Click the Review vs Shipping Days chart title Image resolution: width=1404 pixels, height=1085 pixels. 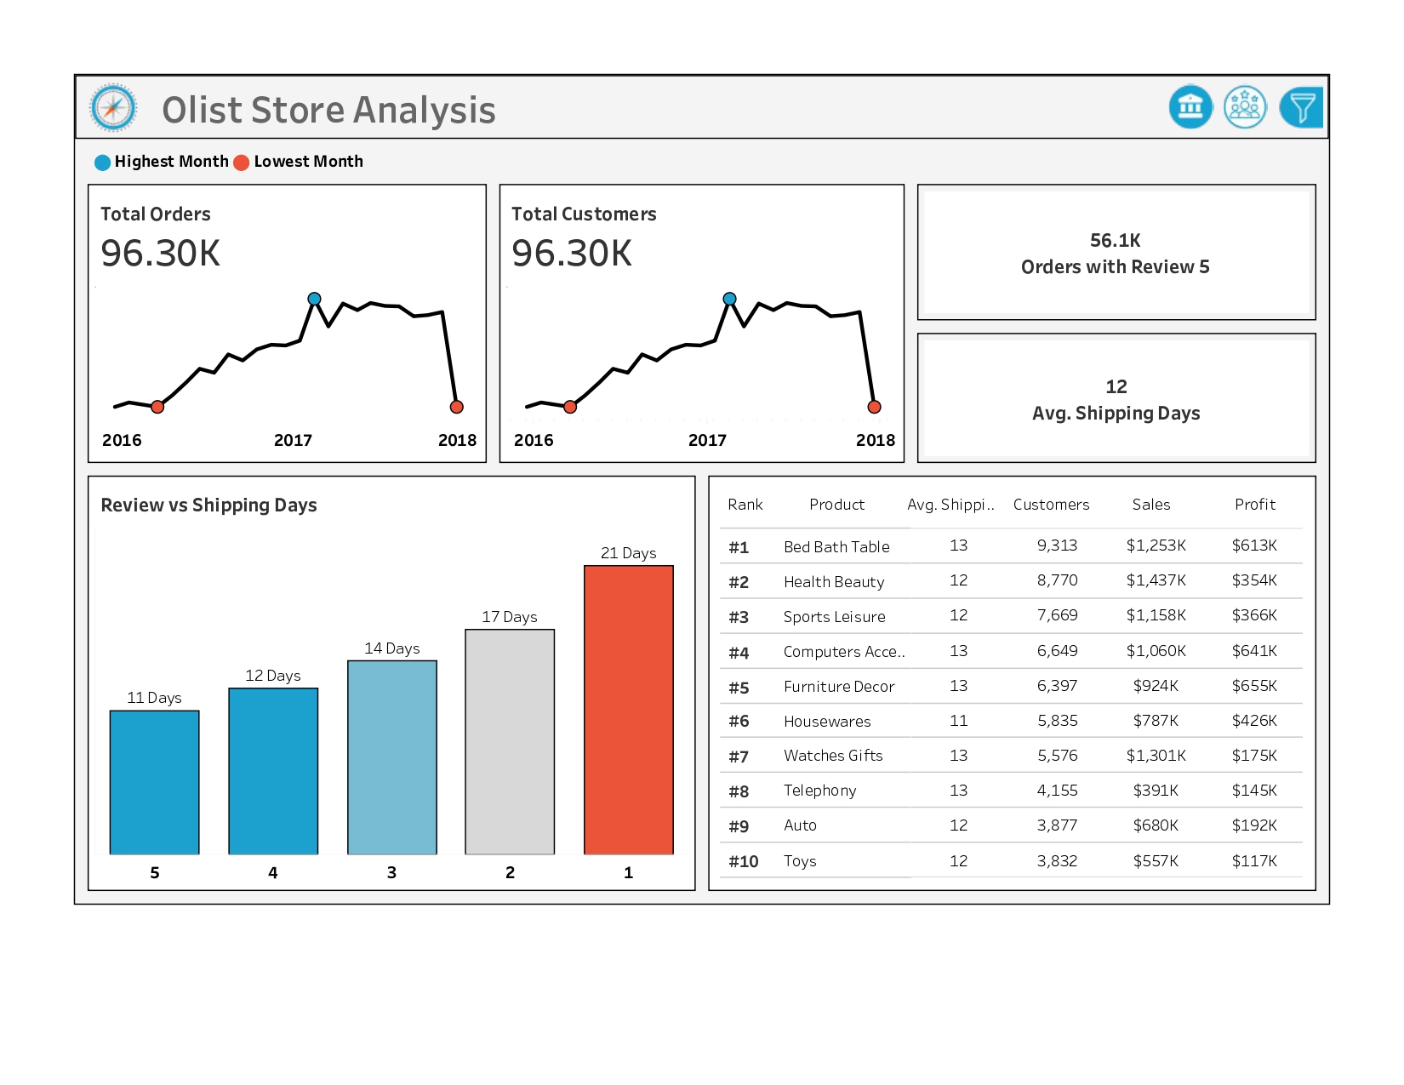coord(209,505)
